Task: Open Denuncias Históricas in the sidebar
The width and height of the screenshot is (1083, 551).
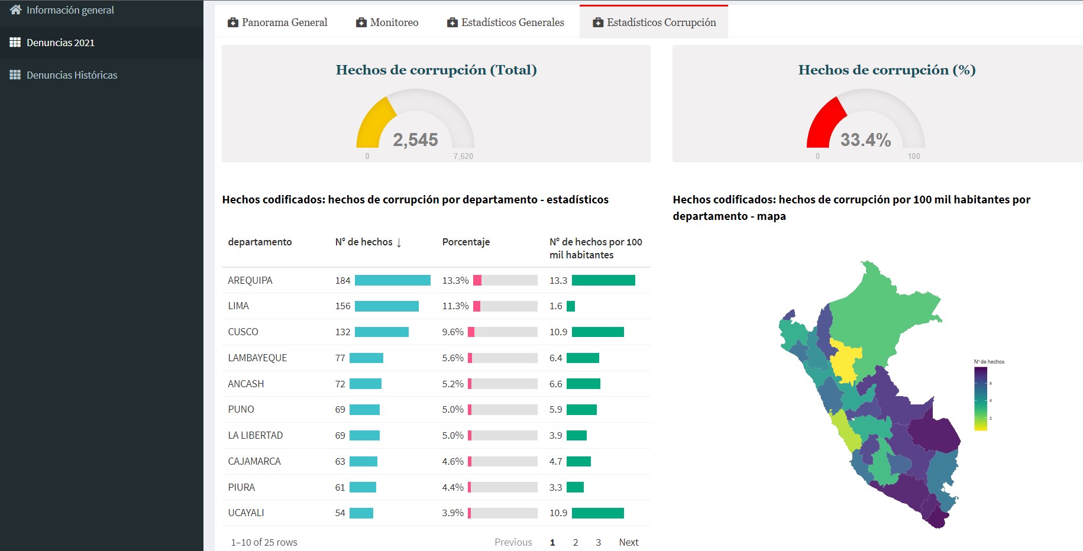Action: [x=72, y=74]
